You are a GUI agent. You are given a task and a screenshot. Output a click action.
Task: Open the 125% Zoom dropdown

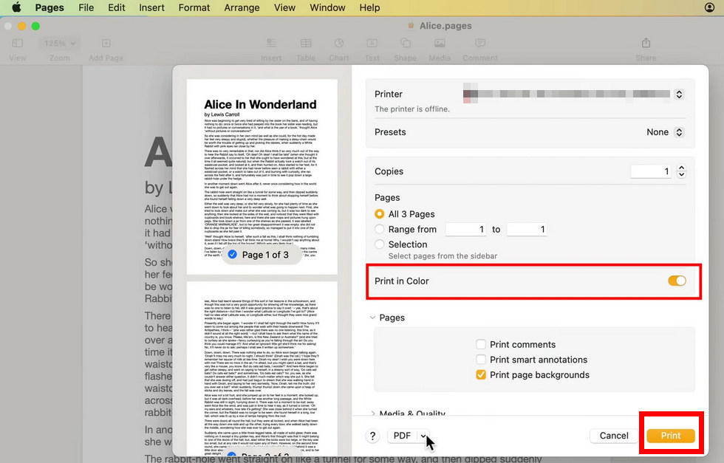coord(60,44)
